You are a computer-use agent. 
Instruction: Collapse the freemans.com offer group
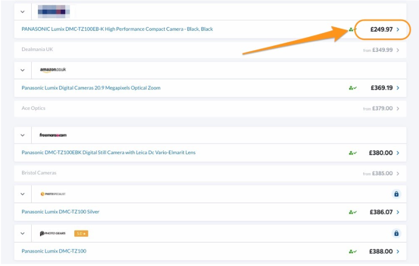click(23, 135)
